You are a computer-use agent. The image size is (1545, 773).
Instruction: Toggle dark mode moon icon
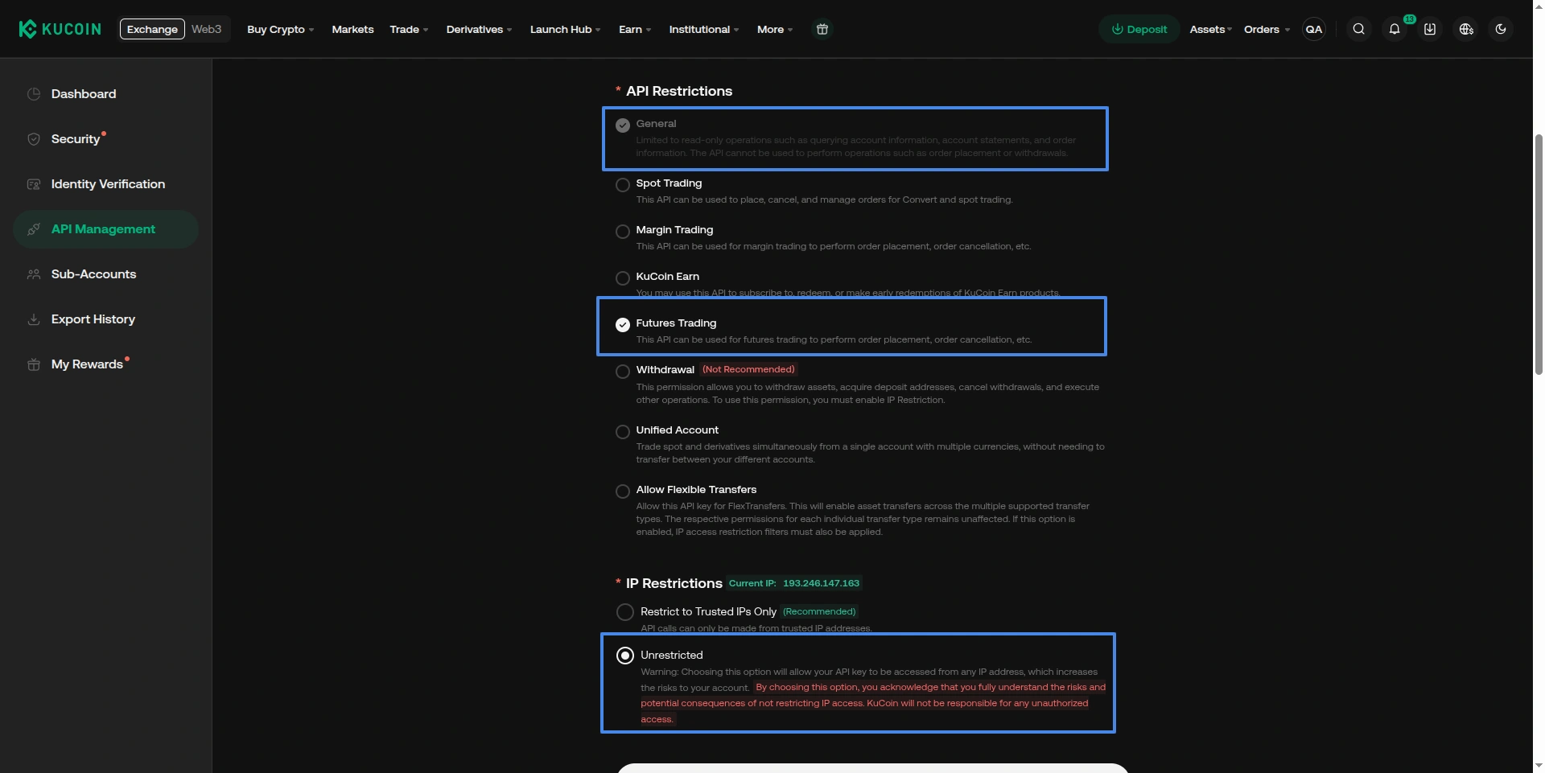[1501, 29]
